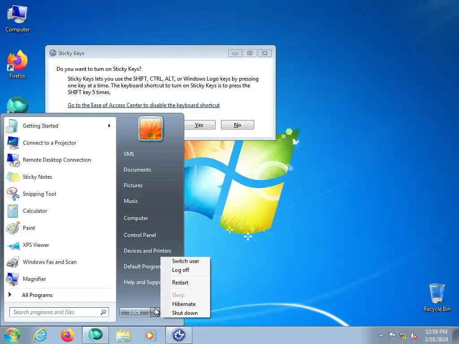
Task: Open Help and Support from Start menu
Action: 142,282
